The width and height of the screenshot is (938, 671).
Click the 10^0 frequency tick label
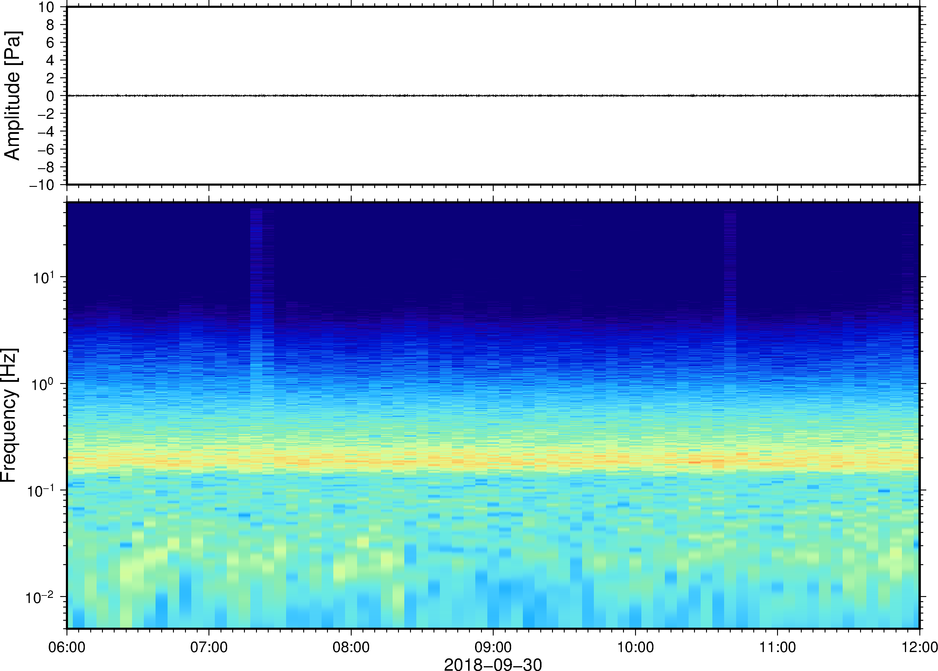coord(43,383)
